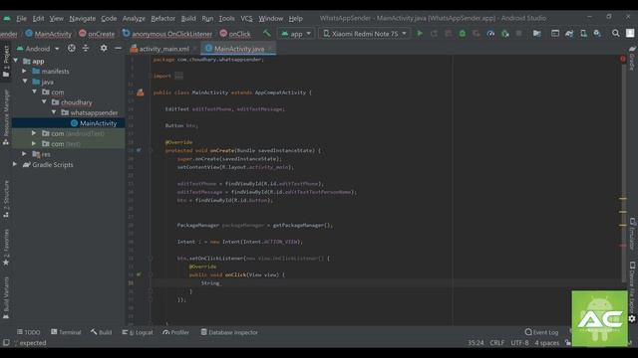Toggle the Favorites side tab
The width and height of the screenshot is (638, 358).
pyautogui.click(x=6, y=248)
